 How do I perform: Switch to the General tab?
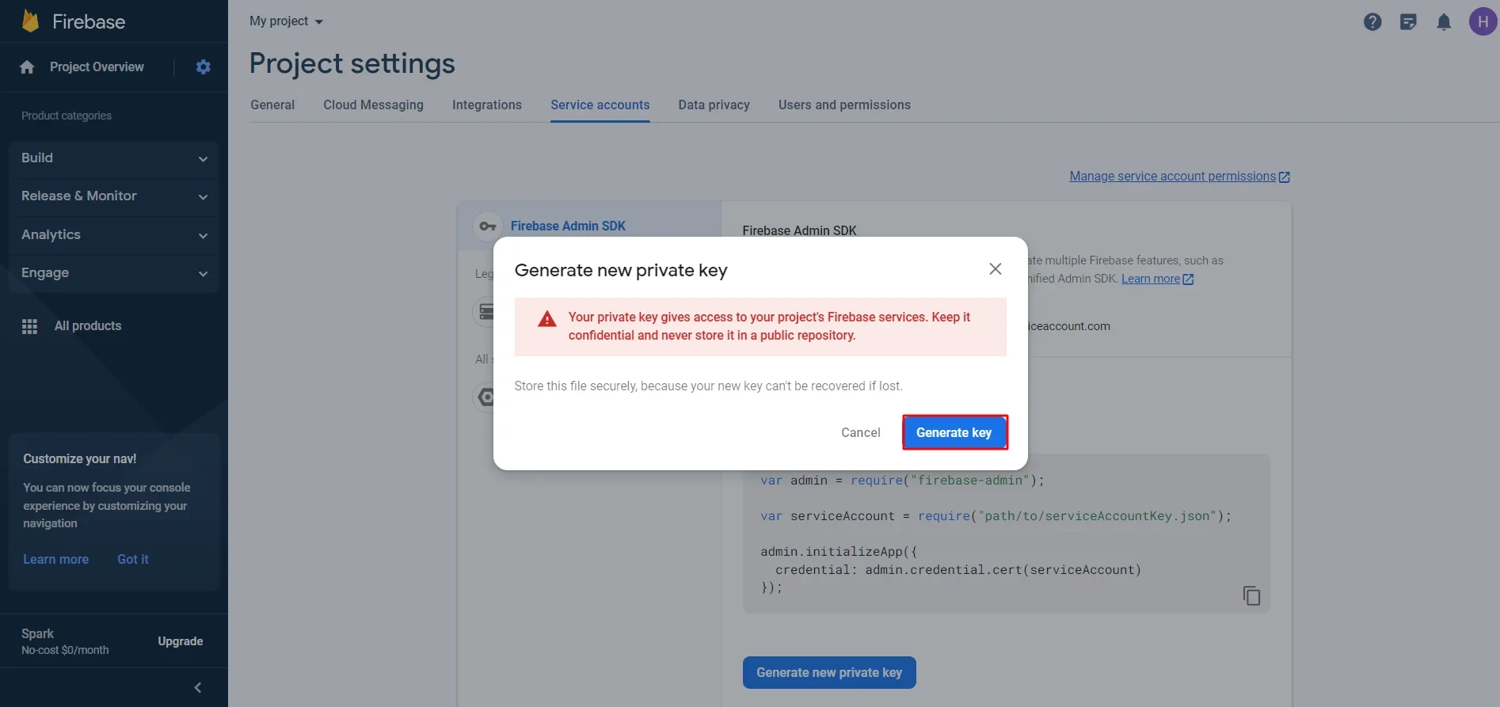272,105
